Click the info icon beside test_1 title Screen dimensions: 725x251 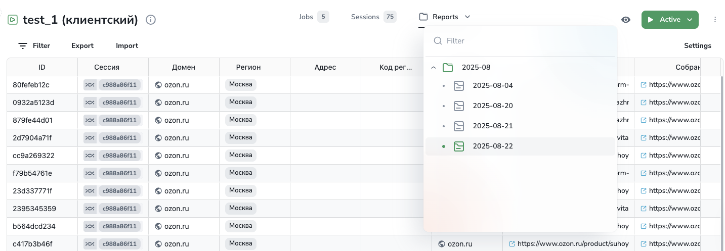coord(151,20)
